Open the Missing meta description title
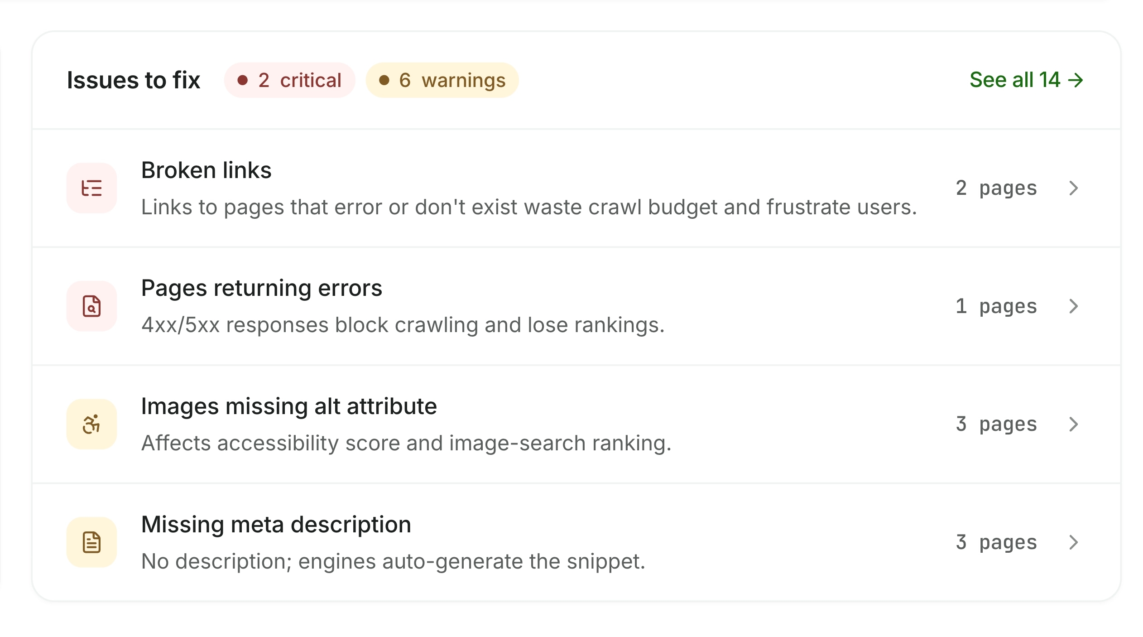 tap(276, 525)
